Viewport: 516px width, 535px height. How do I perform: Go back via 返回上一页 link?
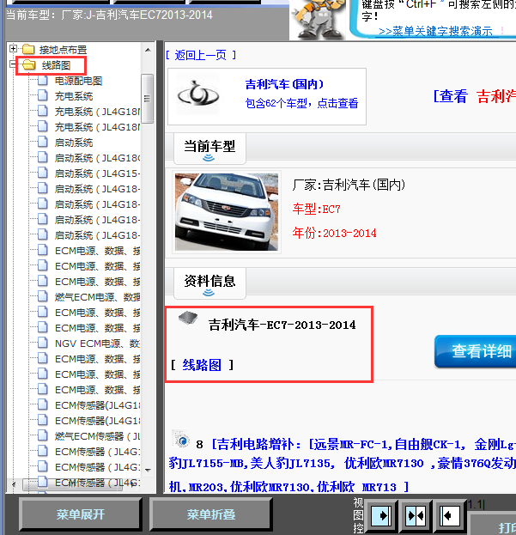pos(201,55)
